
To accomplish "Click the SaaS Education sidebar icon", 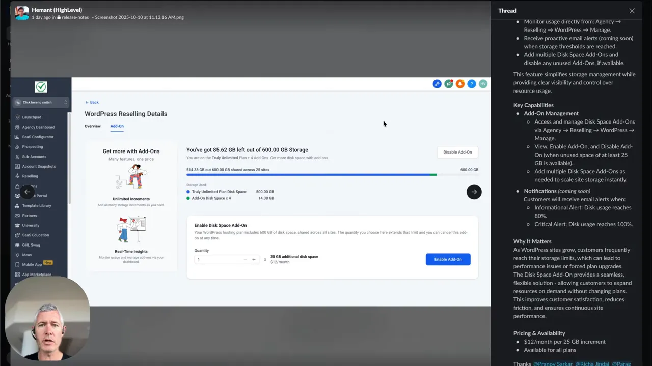I will (18, 235).
